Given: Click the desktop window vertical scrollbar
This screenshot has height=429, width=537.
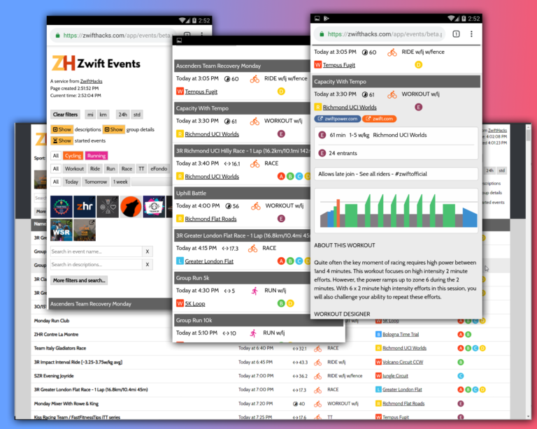Looking at the screenshot, I should click(528, 270).
